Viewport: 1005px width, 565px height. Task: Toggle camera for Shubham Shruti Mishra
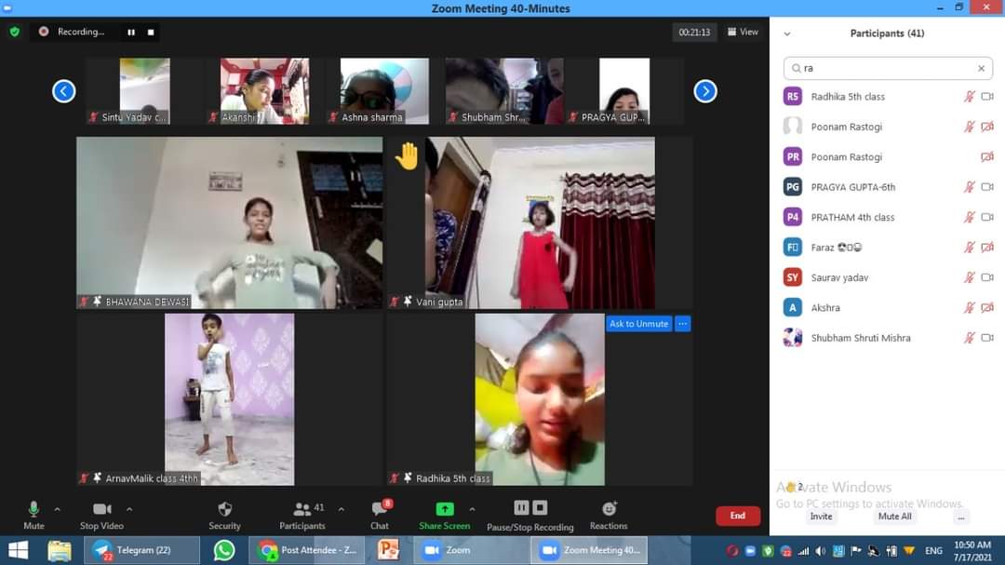tap(987, 337)
